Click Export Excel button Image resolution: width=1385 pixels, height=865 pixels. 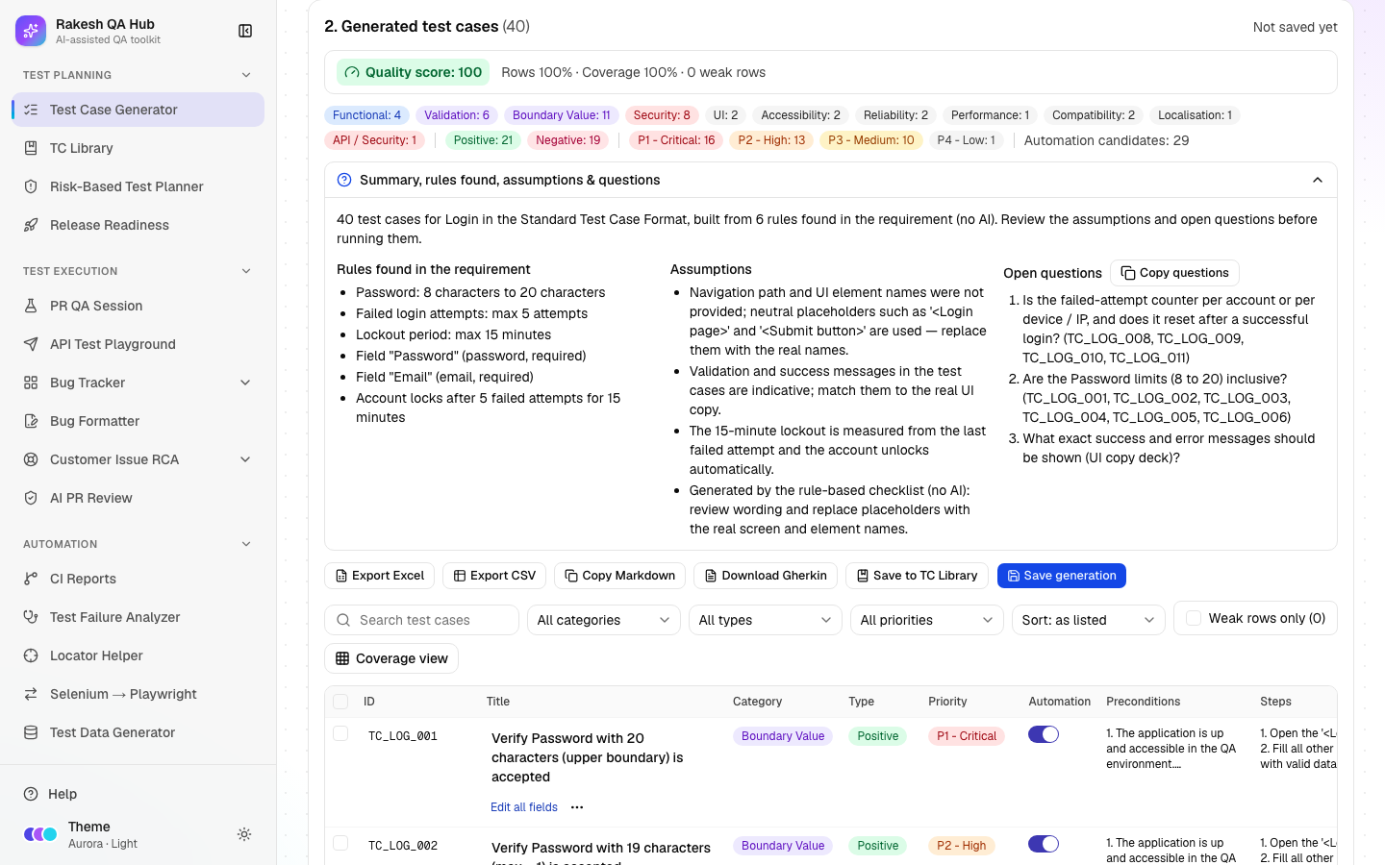pos(379,576)
